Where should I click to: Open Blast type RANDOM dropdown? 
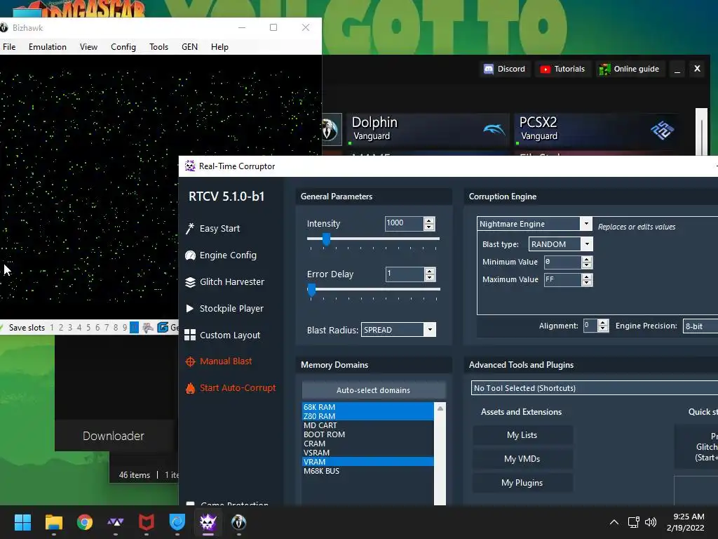[561, 244]
